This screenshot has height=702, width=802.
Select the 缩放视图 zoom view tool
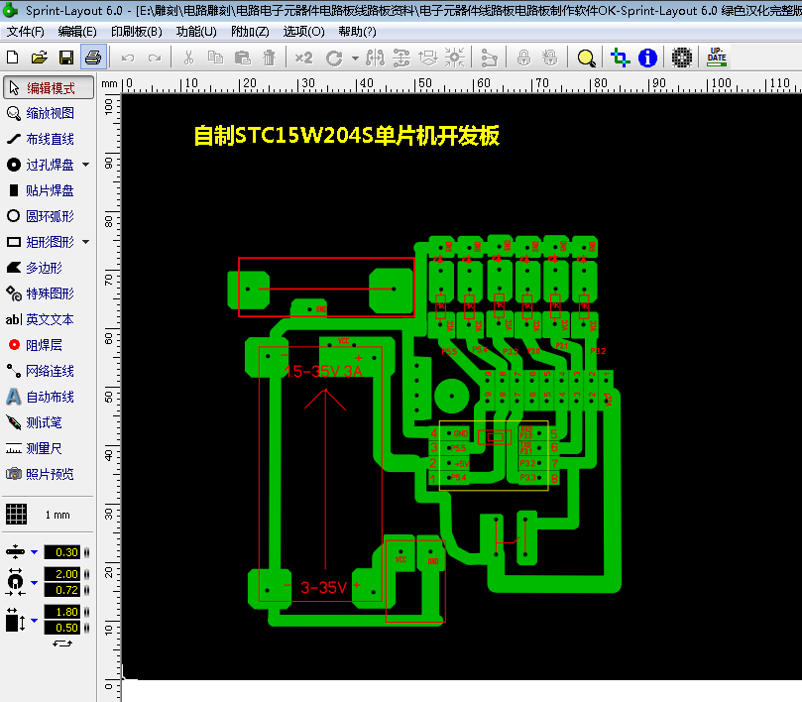click(41, 113)
